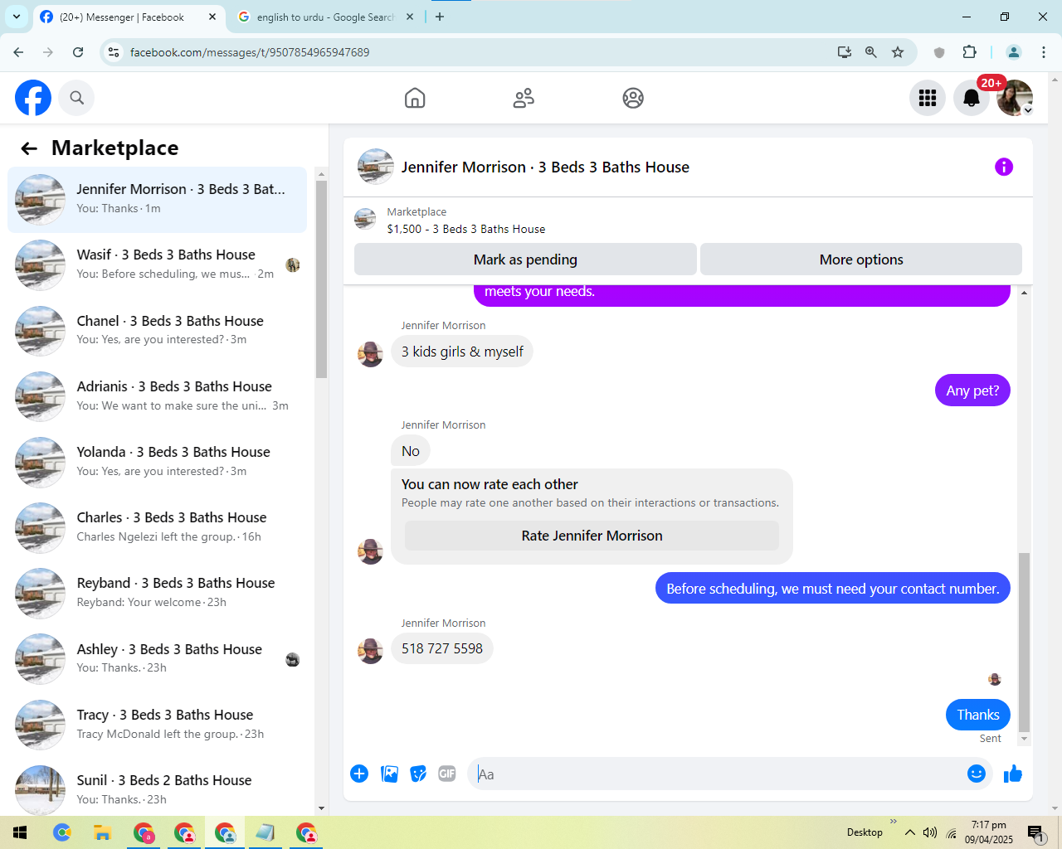Expand the tab search dropdown
The width and height of the screenshot is (1062, 849).
[x=17, y=17]
